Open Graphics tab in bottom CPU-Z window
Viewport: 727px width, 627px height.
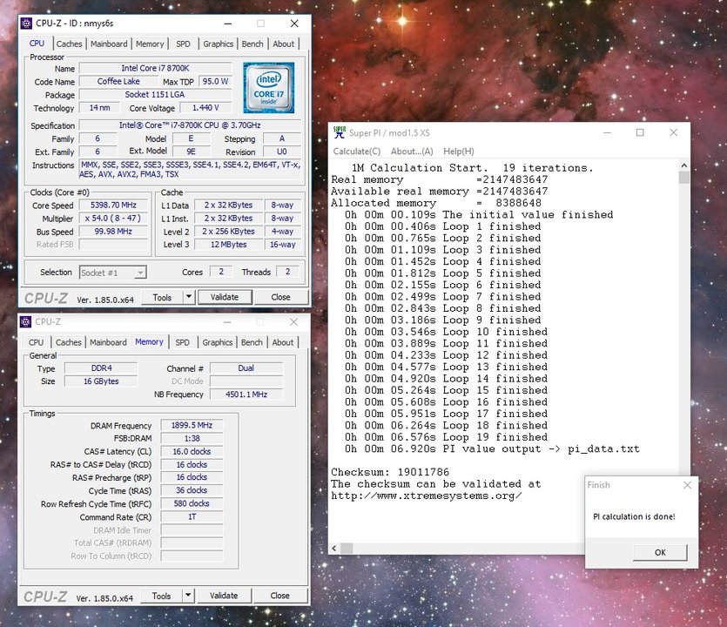217,342
